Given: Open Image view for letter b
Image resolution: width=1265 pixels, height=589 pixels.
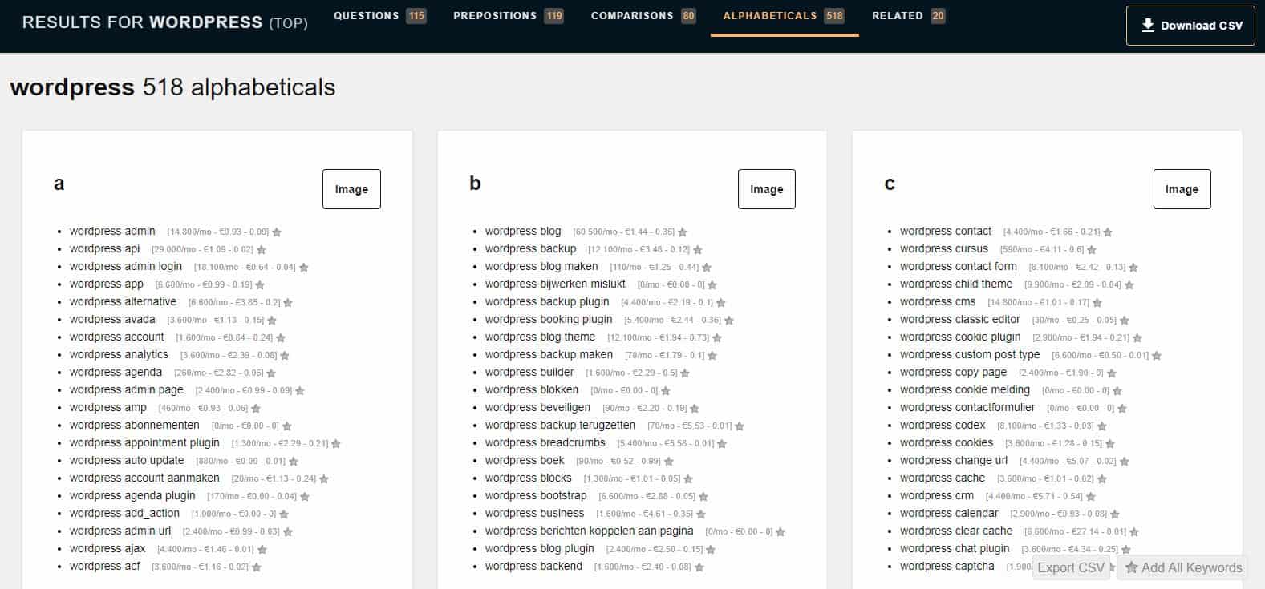Looking at the screenshot, I should click(x=767, y=189).
